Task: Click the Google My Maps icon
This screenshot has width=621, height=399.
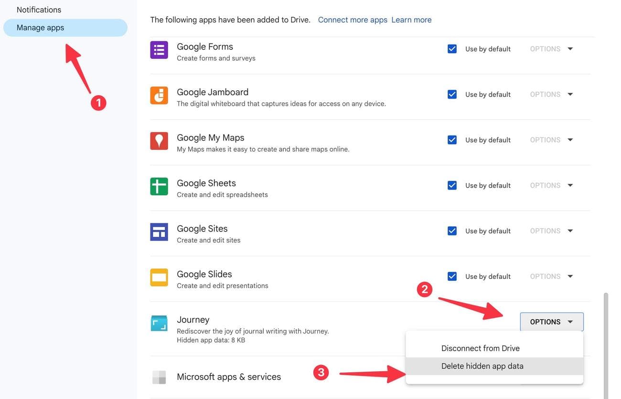Action: tap(159, 140)
